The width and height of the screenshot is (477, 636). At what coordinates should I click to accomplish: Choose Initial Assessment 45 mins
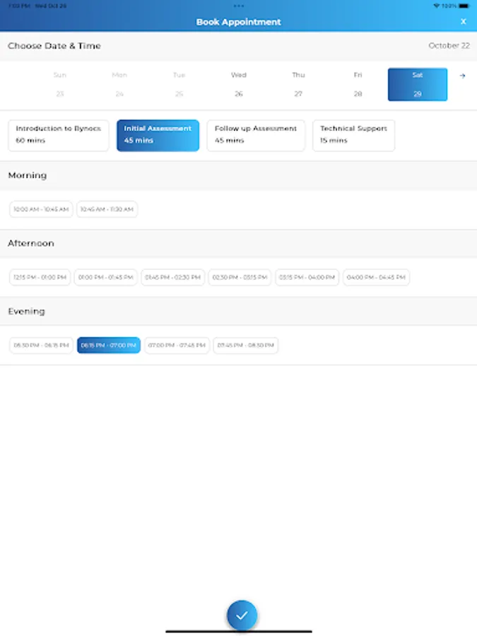tap(158, 136)
